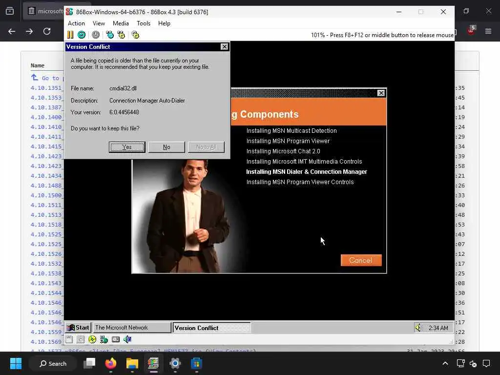Cancel the MSN component installation

(361, 260)
